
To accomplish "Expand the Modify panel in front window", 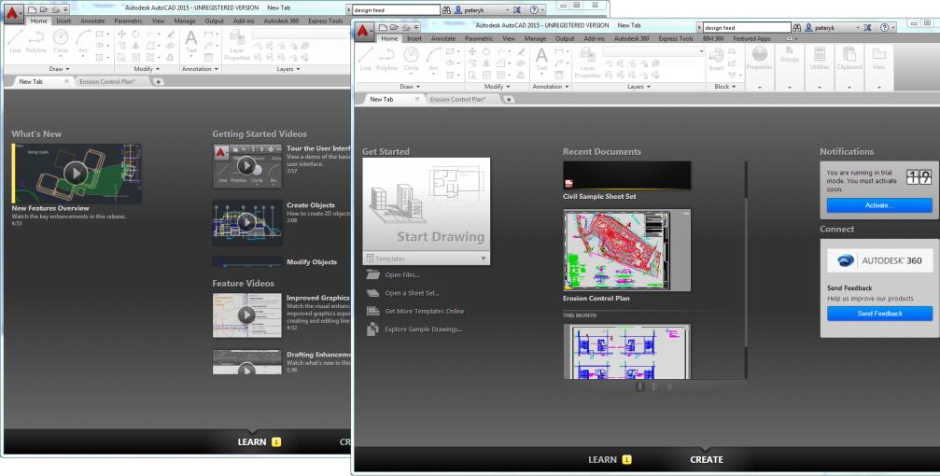I will [x=497, y=86].
